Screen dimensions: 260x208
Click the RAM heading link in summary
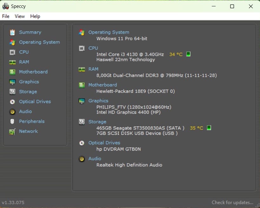93,69
